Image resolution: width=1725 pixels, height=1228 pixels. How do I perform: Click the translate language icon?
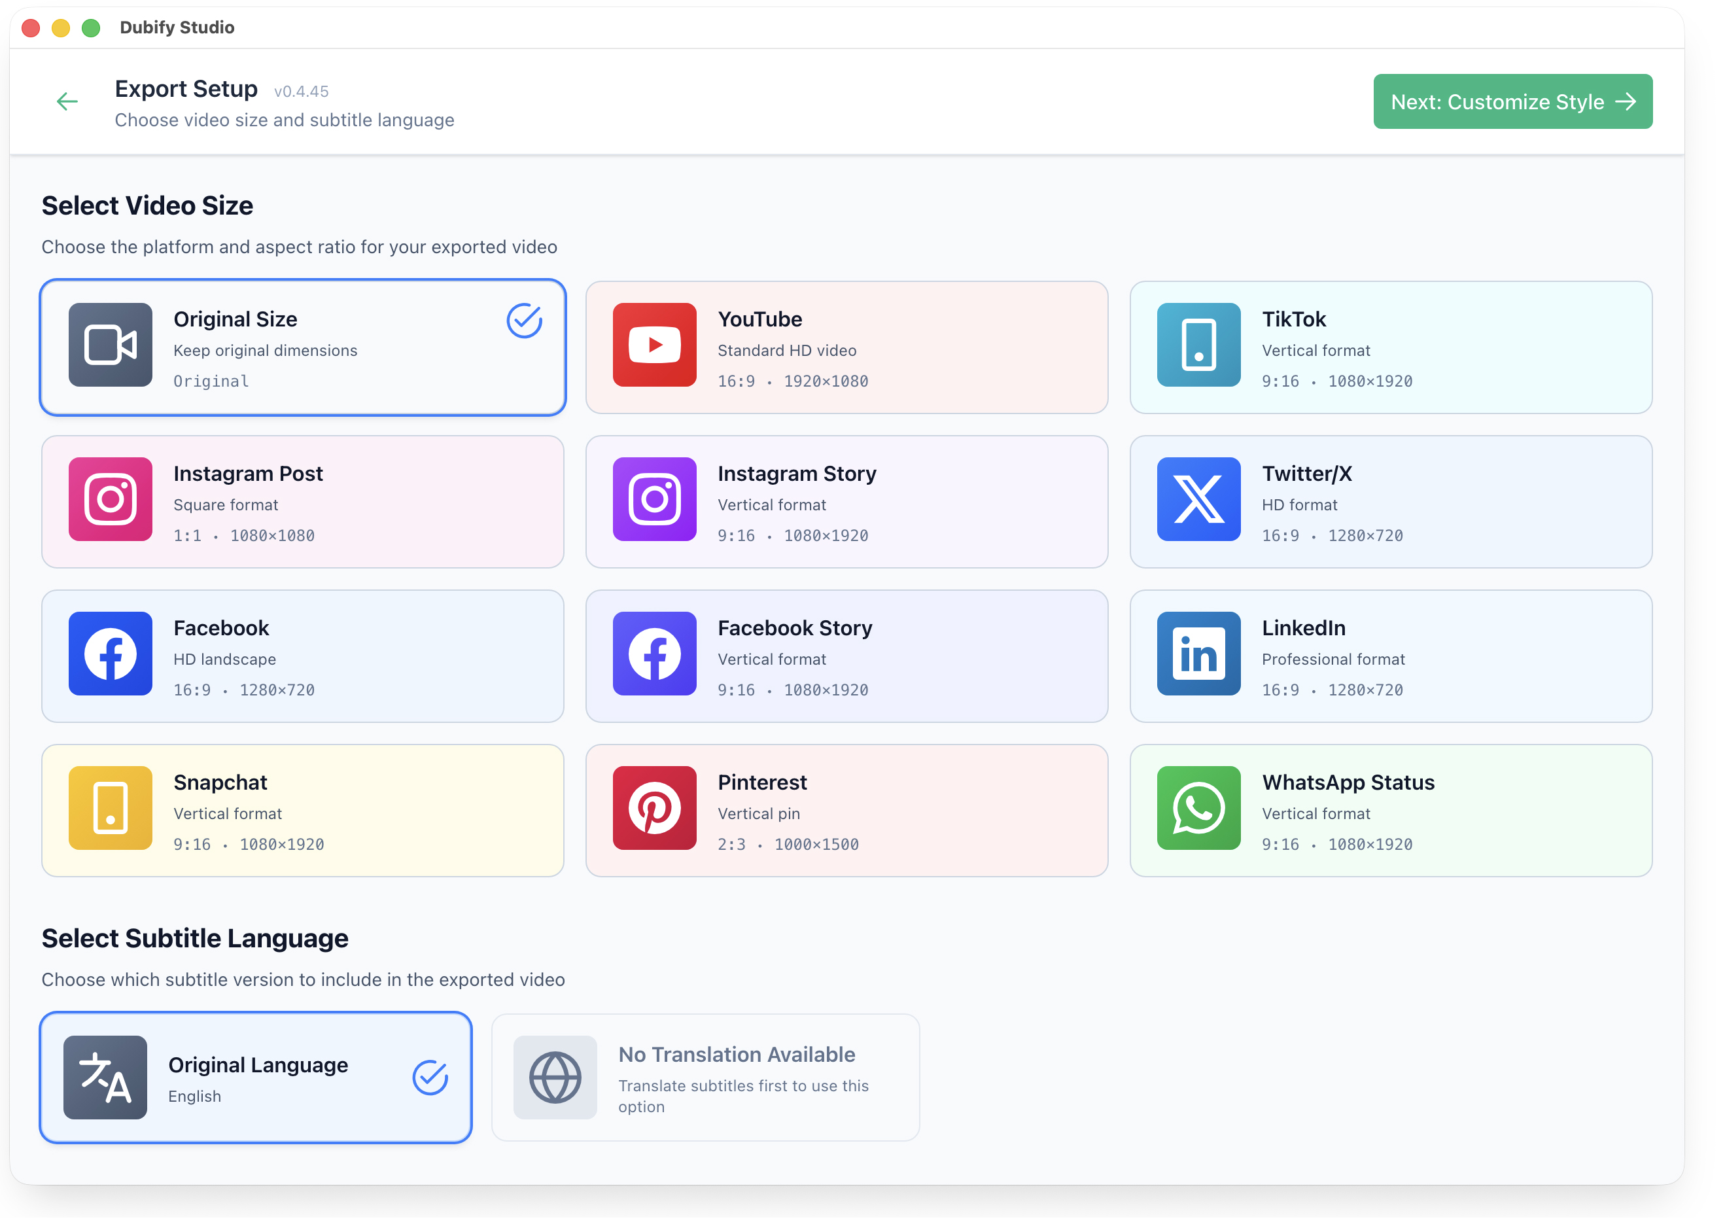pos(105,1077)
